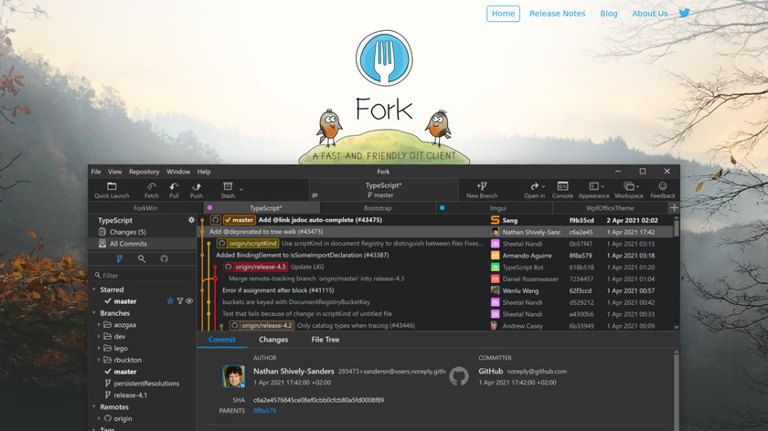Expand the dev branch folder
Screen dimensions: 768x431
(x=99, y=337)
